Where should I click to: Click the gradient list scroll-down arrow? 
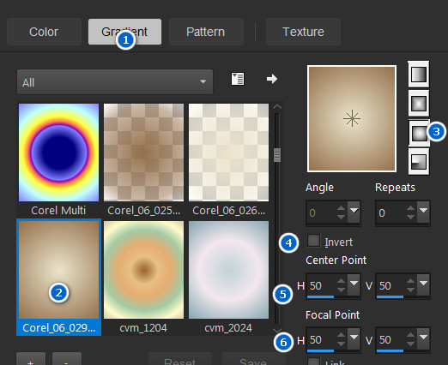277,330
